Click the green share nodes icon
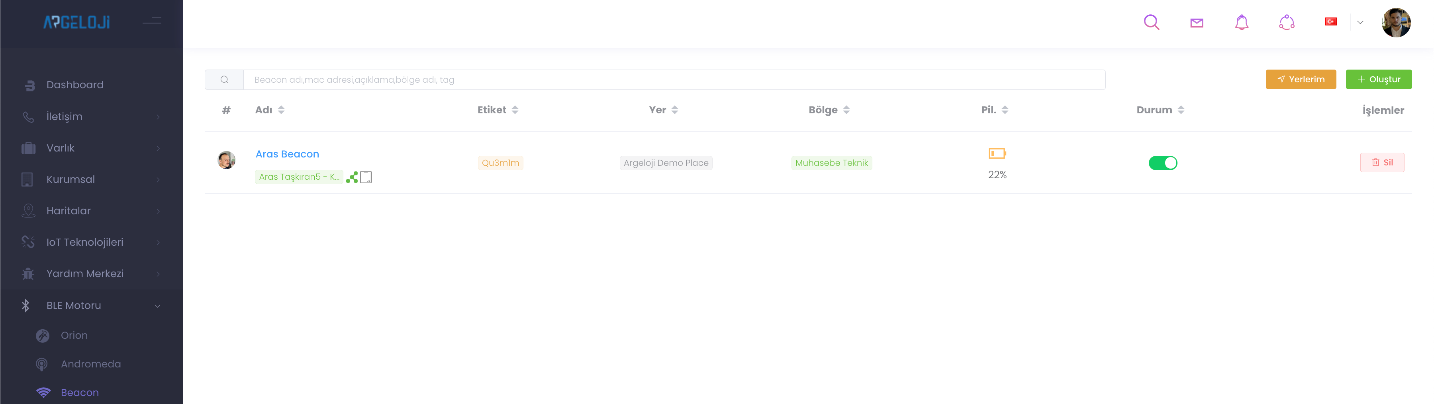This screenshot has height=404, width=1434. coord(352,177)
